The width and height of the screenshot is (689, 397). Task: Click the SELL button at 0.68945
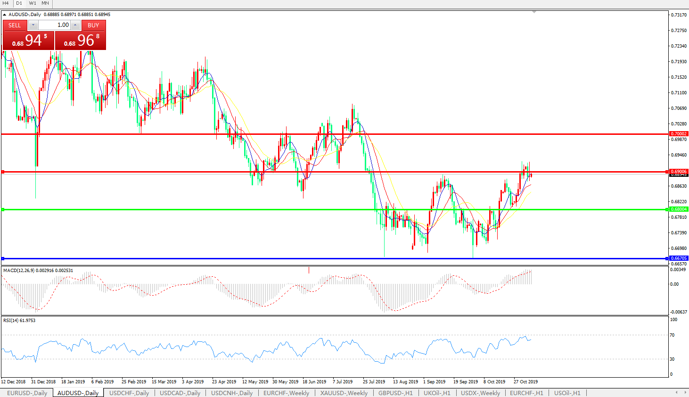click(28, 40)
